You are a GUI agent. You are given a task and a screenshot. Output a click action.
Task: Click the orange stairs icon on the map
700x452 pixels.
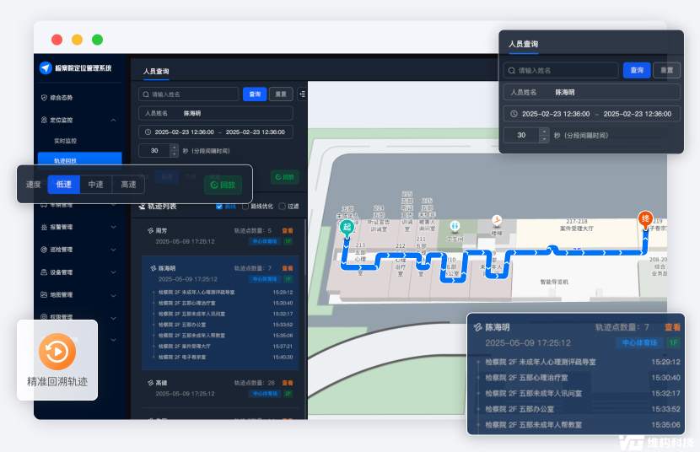point(497,220)
